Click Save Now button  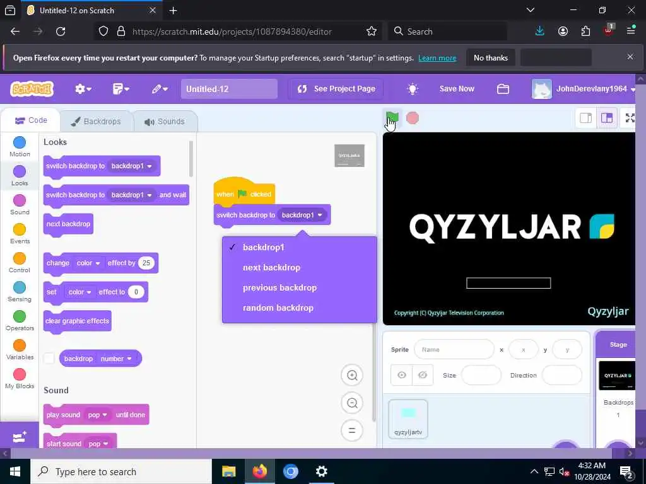457,88
